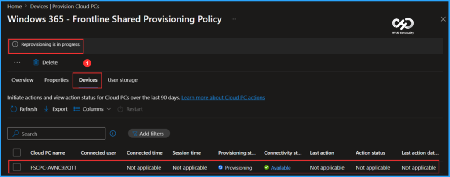Close the provisioning policy blade
Screen dimensions: 450x177
pyautogui.click(x=443, y=19)
